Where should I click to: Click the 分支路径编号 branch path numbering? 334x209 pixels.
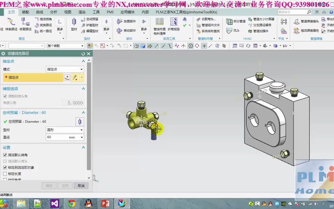[260, 25]
